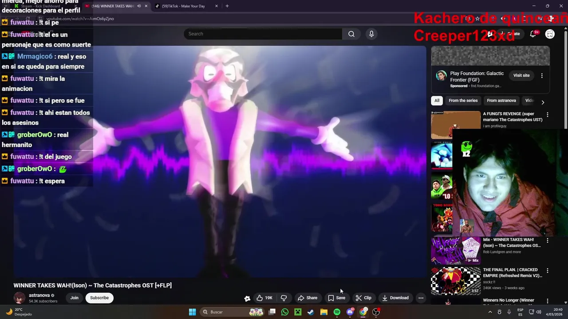Expand hidden system tray icons

(490, 312)
